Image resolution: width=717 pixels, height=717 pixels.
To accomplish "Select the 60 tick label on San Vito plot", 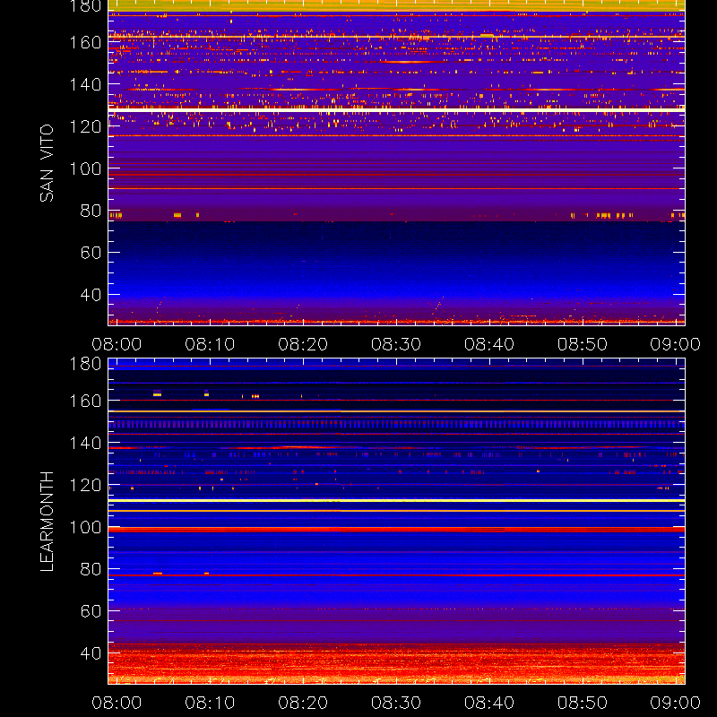I will coord(91,253).
